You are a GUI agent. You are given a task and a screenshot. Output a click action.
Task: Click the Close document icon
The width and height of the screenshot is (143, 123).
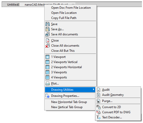click(48, 40)
